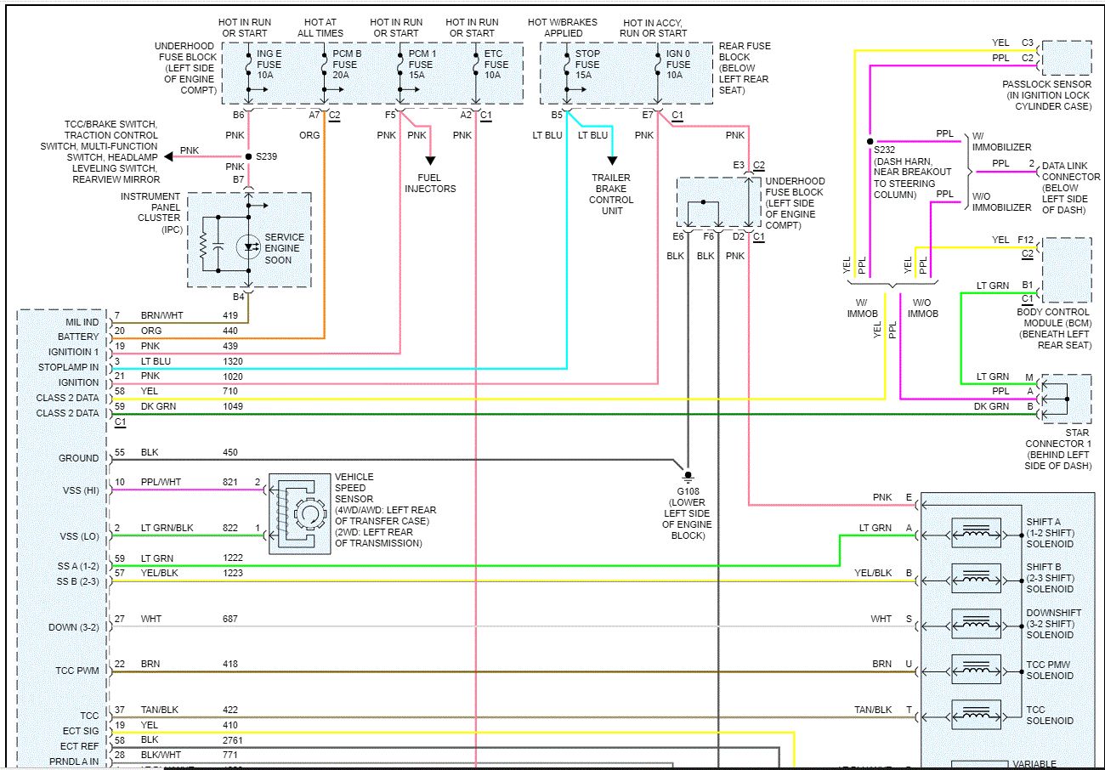Click the Body Control Module component box
1105x770 pixels.
[1066, 270]
